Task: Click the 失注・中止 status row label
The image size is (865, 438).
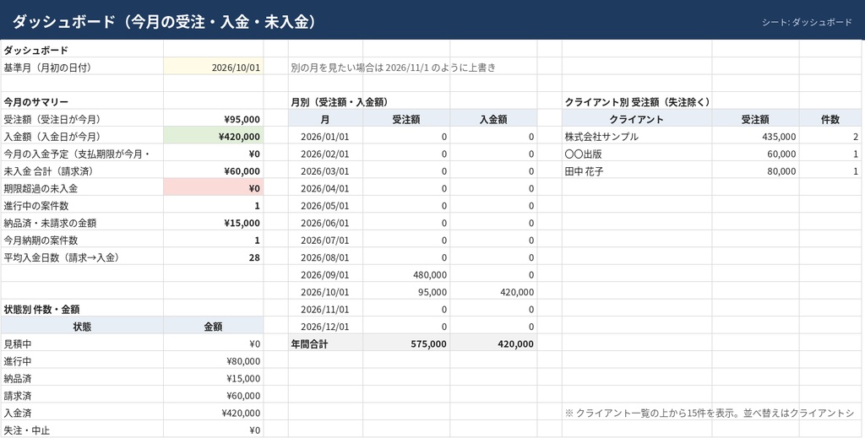Action: tap(82, 430)
